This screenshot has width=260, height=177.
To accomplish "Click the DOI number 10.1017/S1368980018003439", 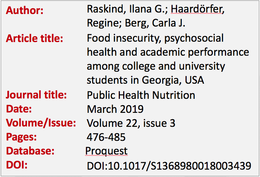I will [179, 166].
